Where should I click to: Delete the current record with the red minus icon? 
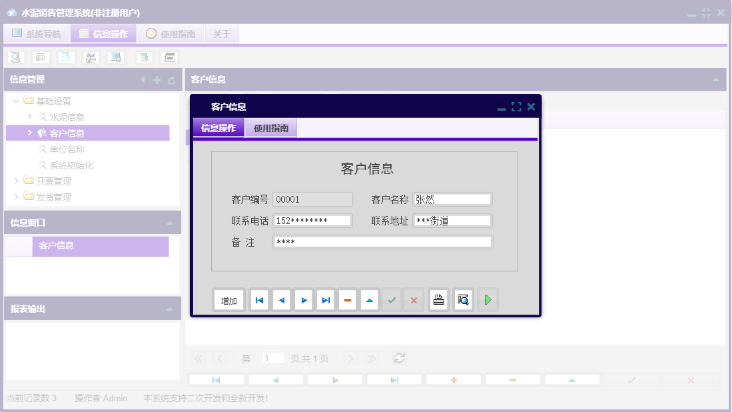(x=348, y=300)
